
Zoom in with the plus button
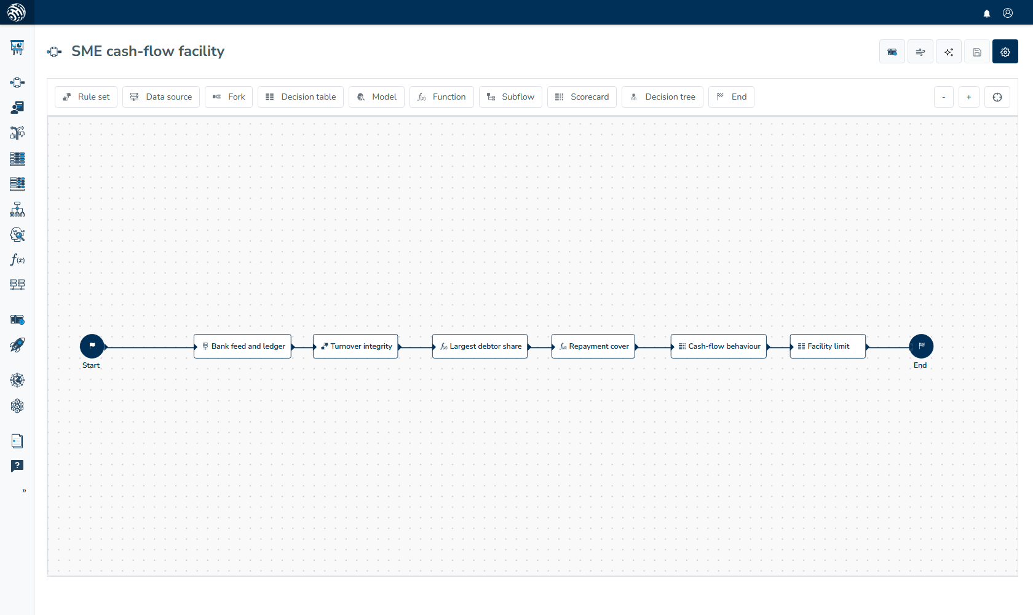[x=969, y=97]
